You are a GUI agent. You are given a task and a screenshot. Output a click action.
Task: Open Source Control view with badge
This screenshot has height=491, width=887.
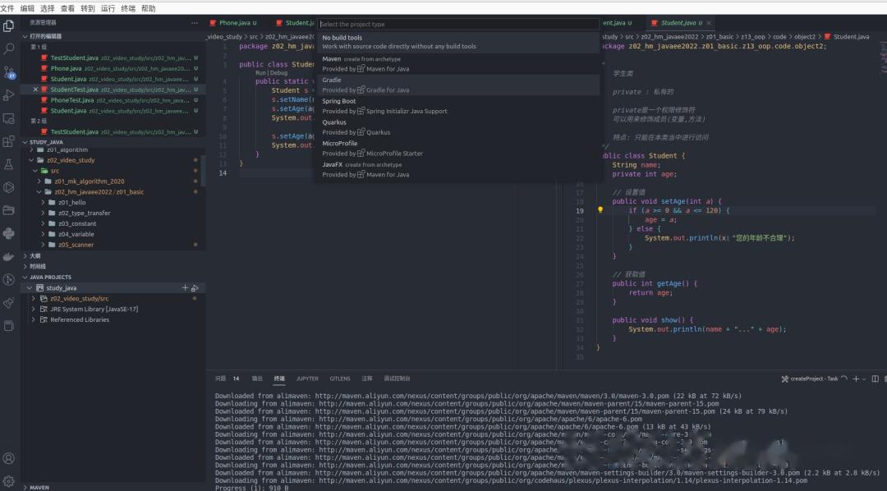point(8,71)
